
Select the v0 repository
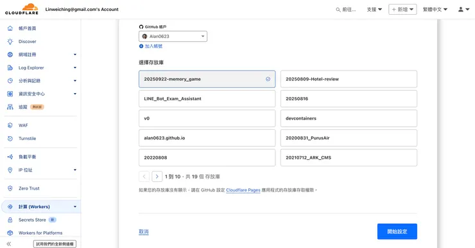207,118
